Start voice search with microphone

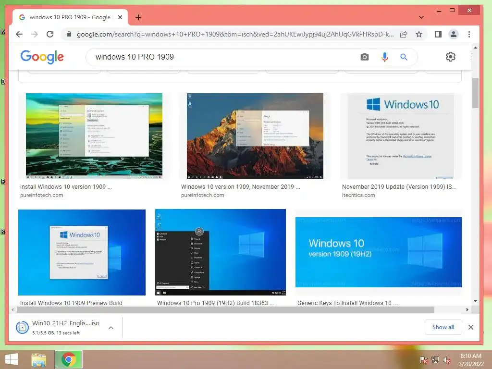[x=385, y=57]
